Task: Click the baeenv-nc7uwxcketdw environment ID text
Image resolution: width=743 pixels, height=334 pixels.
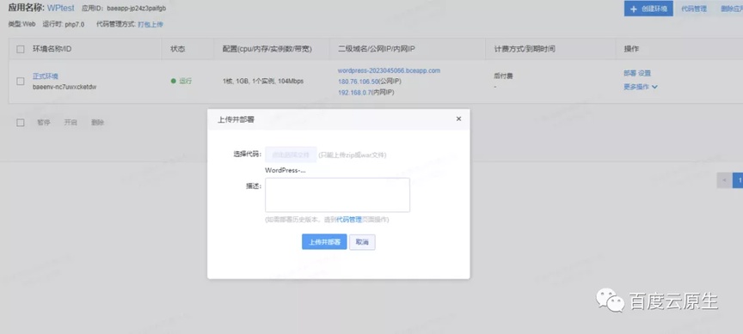Action: tap(64, 87)
